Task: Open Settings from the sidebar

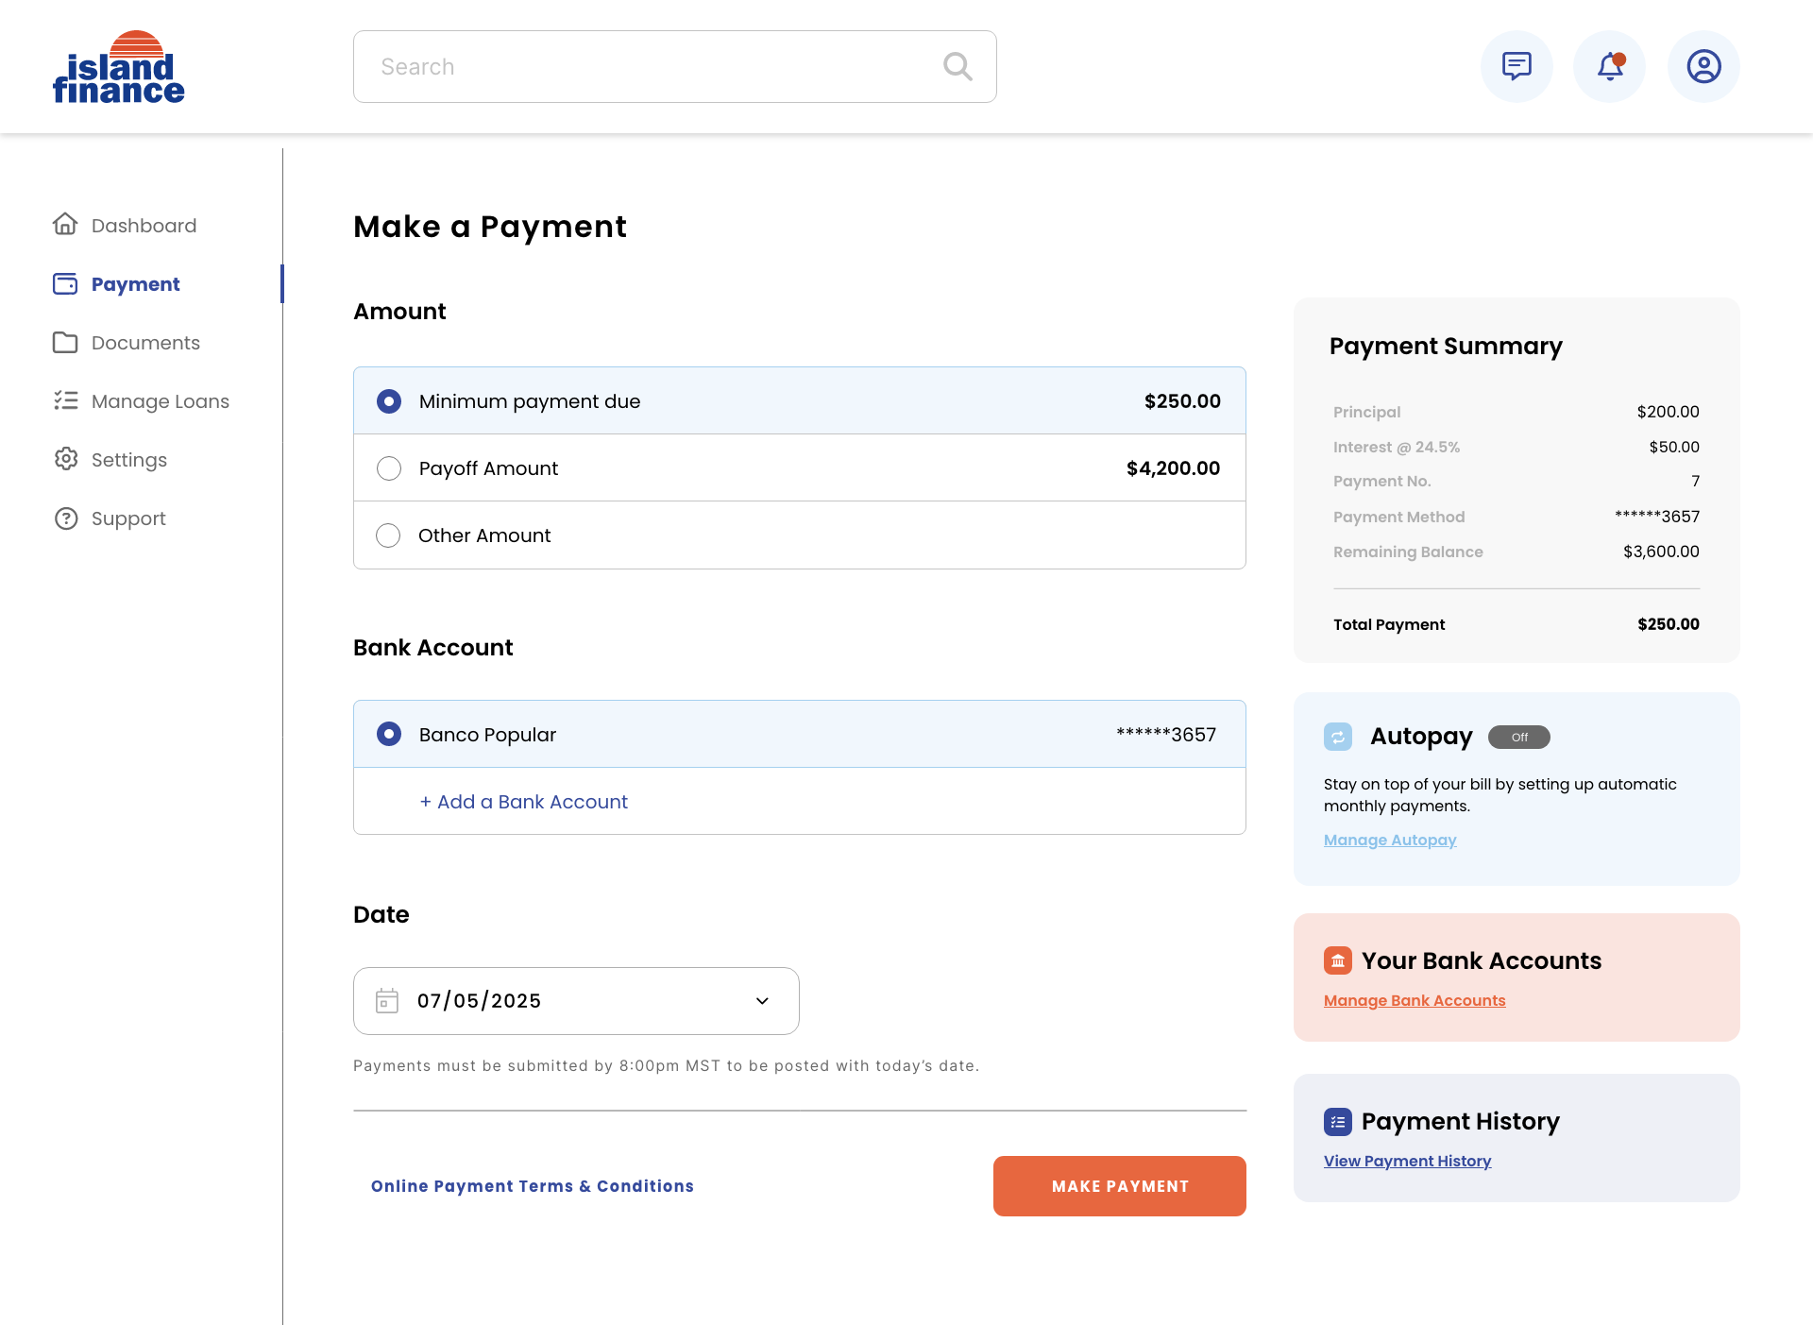Action: [128, 460]
